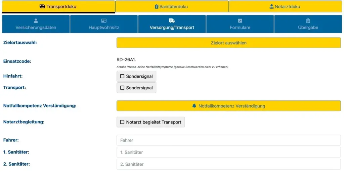
Task: Enable Sondersignal checkbox for Hinfahrt
Action: pyautogui.click(x=122, y=76)
